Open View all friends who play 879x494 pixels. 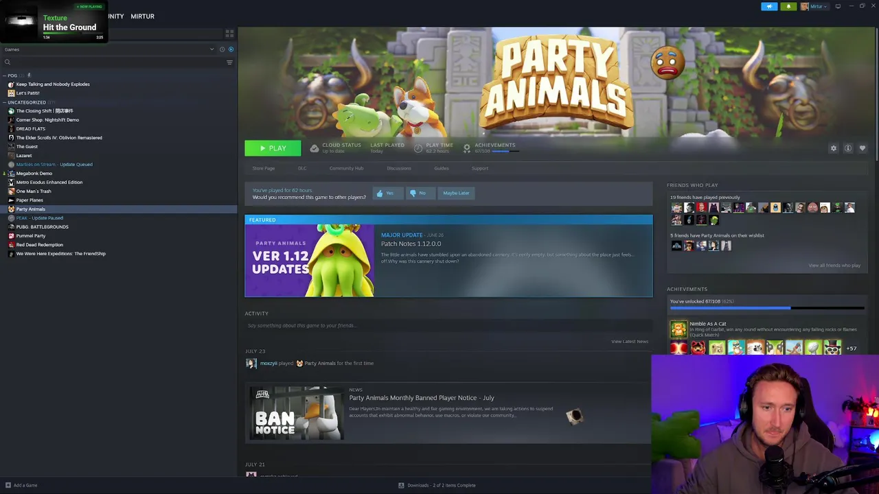click(834, 266)
